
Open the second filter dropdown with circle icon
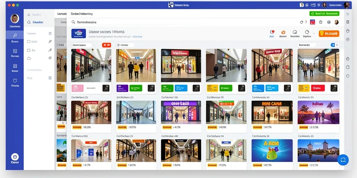(x=125, y=45)
